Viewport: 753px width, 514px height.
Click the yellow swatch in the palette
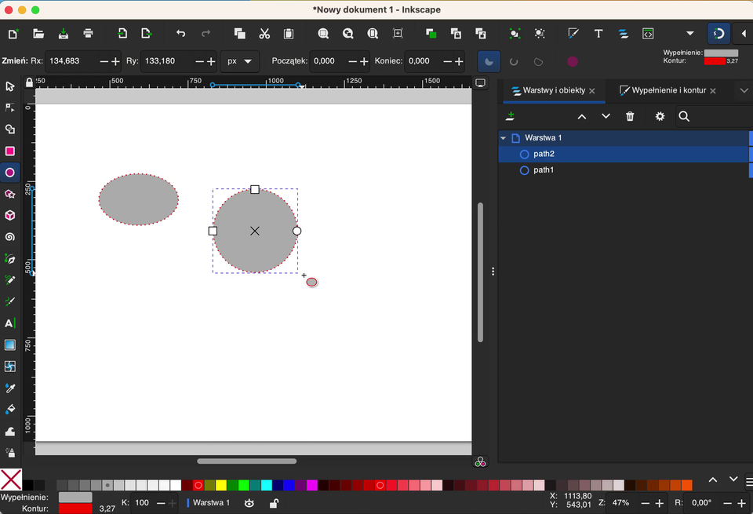(221, 485)
